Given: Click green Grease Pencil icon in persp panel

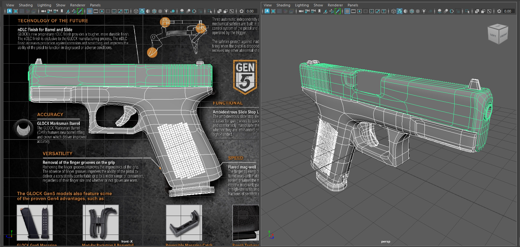Looking at the screenshot, I should coord(338,11).
